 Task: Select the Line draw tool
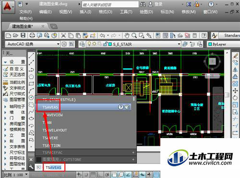point(31,56)
